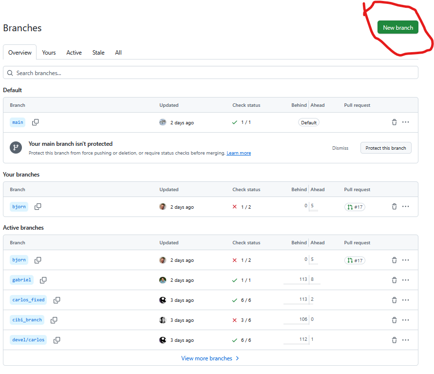
Task: Open the Learn more link
Action: pyautogui.click(x=239, y=153)
